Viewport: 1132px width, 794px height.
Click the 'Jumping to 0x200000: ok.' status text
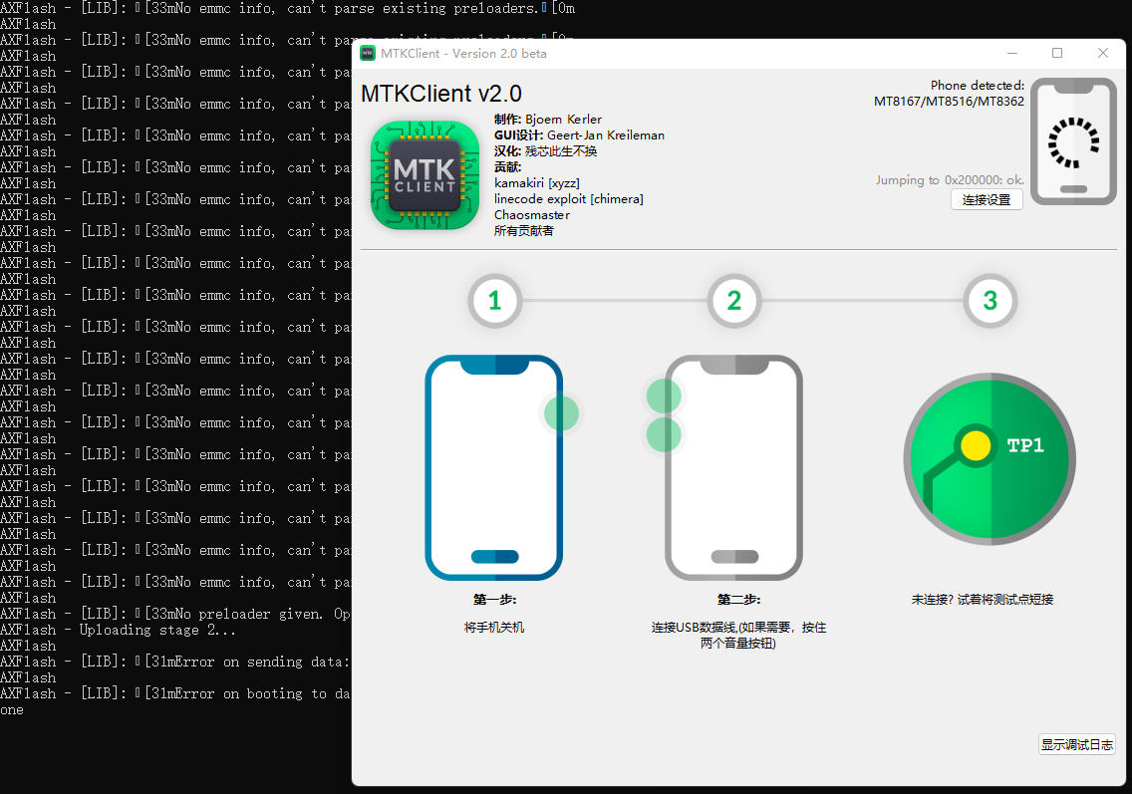[x=950, y=179]
